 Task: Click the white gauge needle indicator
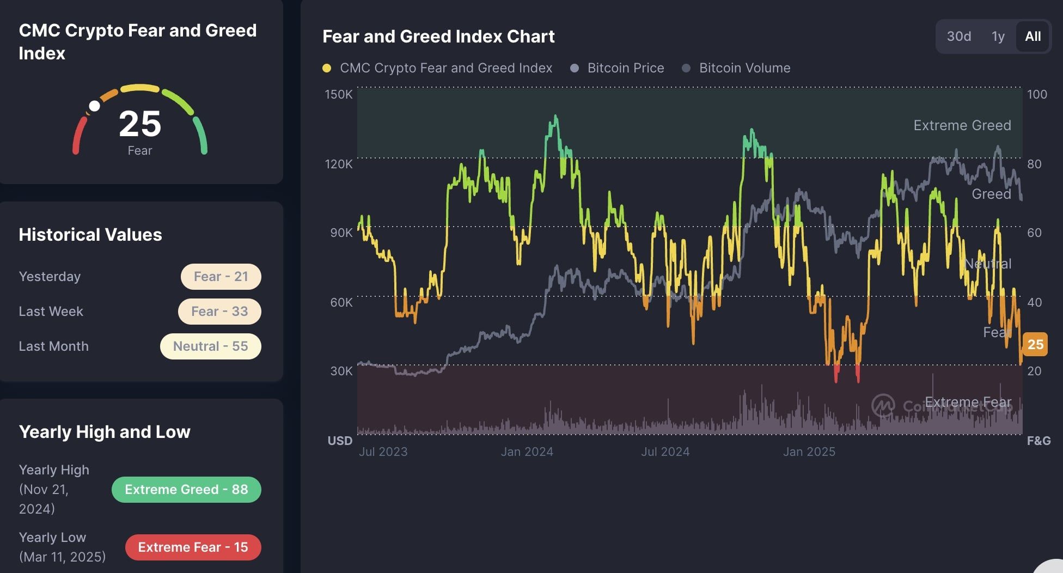coord(94,106)
